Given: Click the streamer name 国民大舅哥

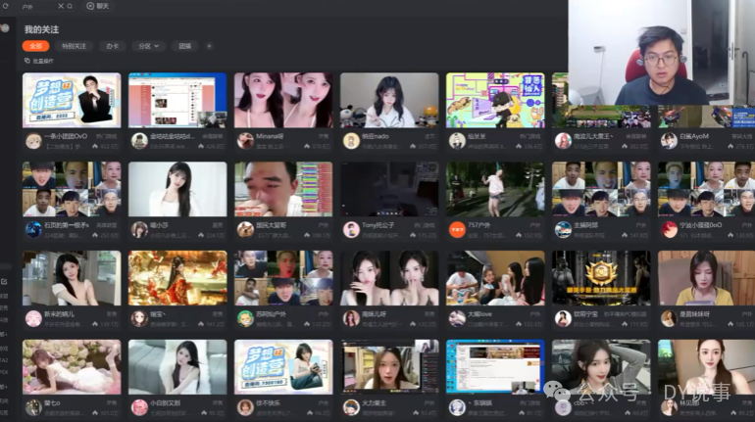Looking at the screenshot, I should [x=271, y=225].
